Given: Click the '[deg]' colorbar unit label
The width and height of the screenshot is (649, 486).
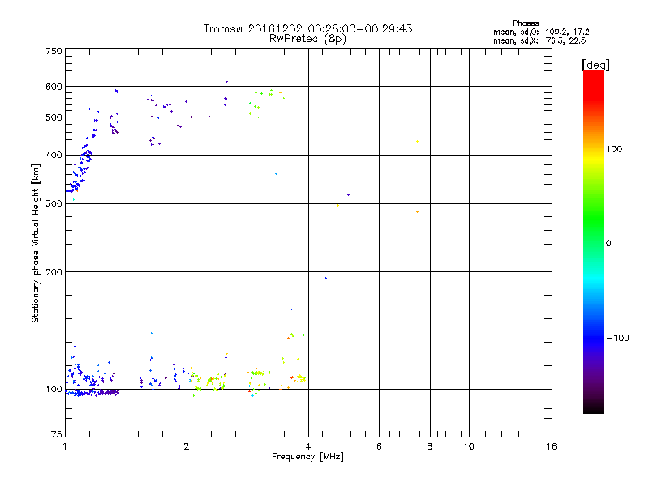Looking at the screenshot, I should 595,65.
